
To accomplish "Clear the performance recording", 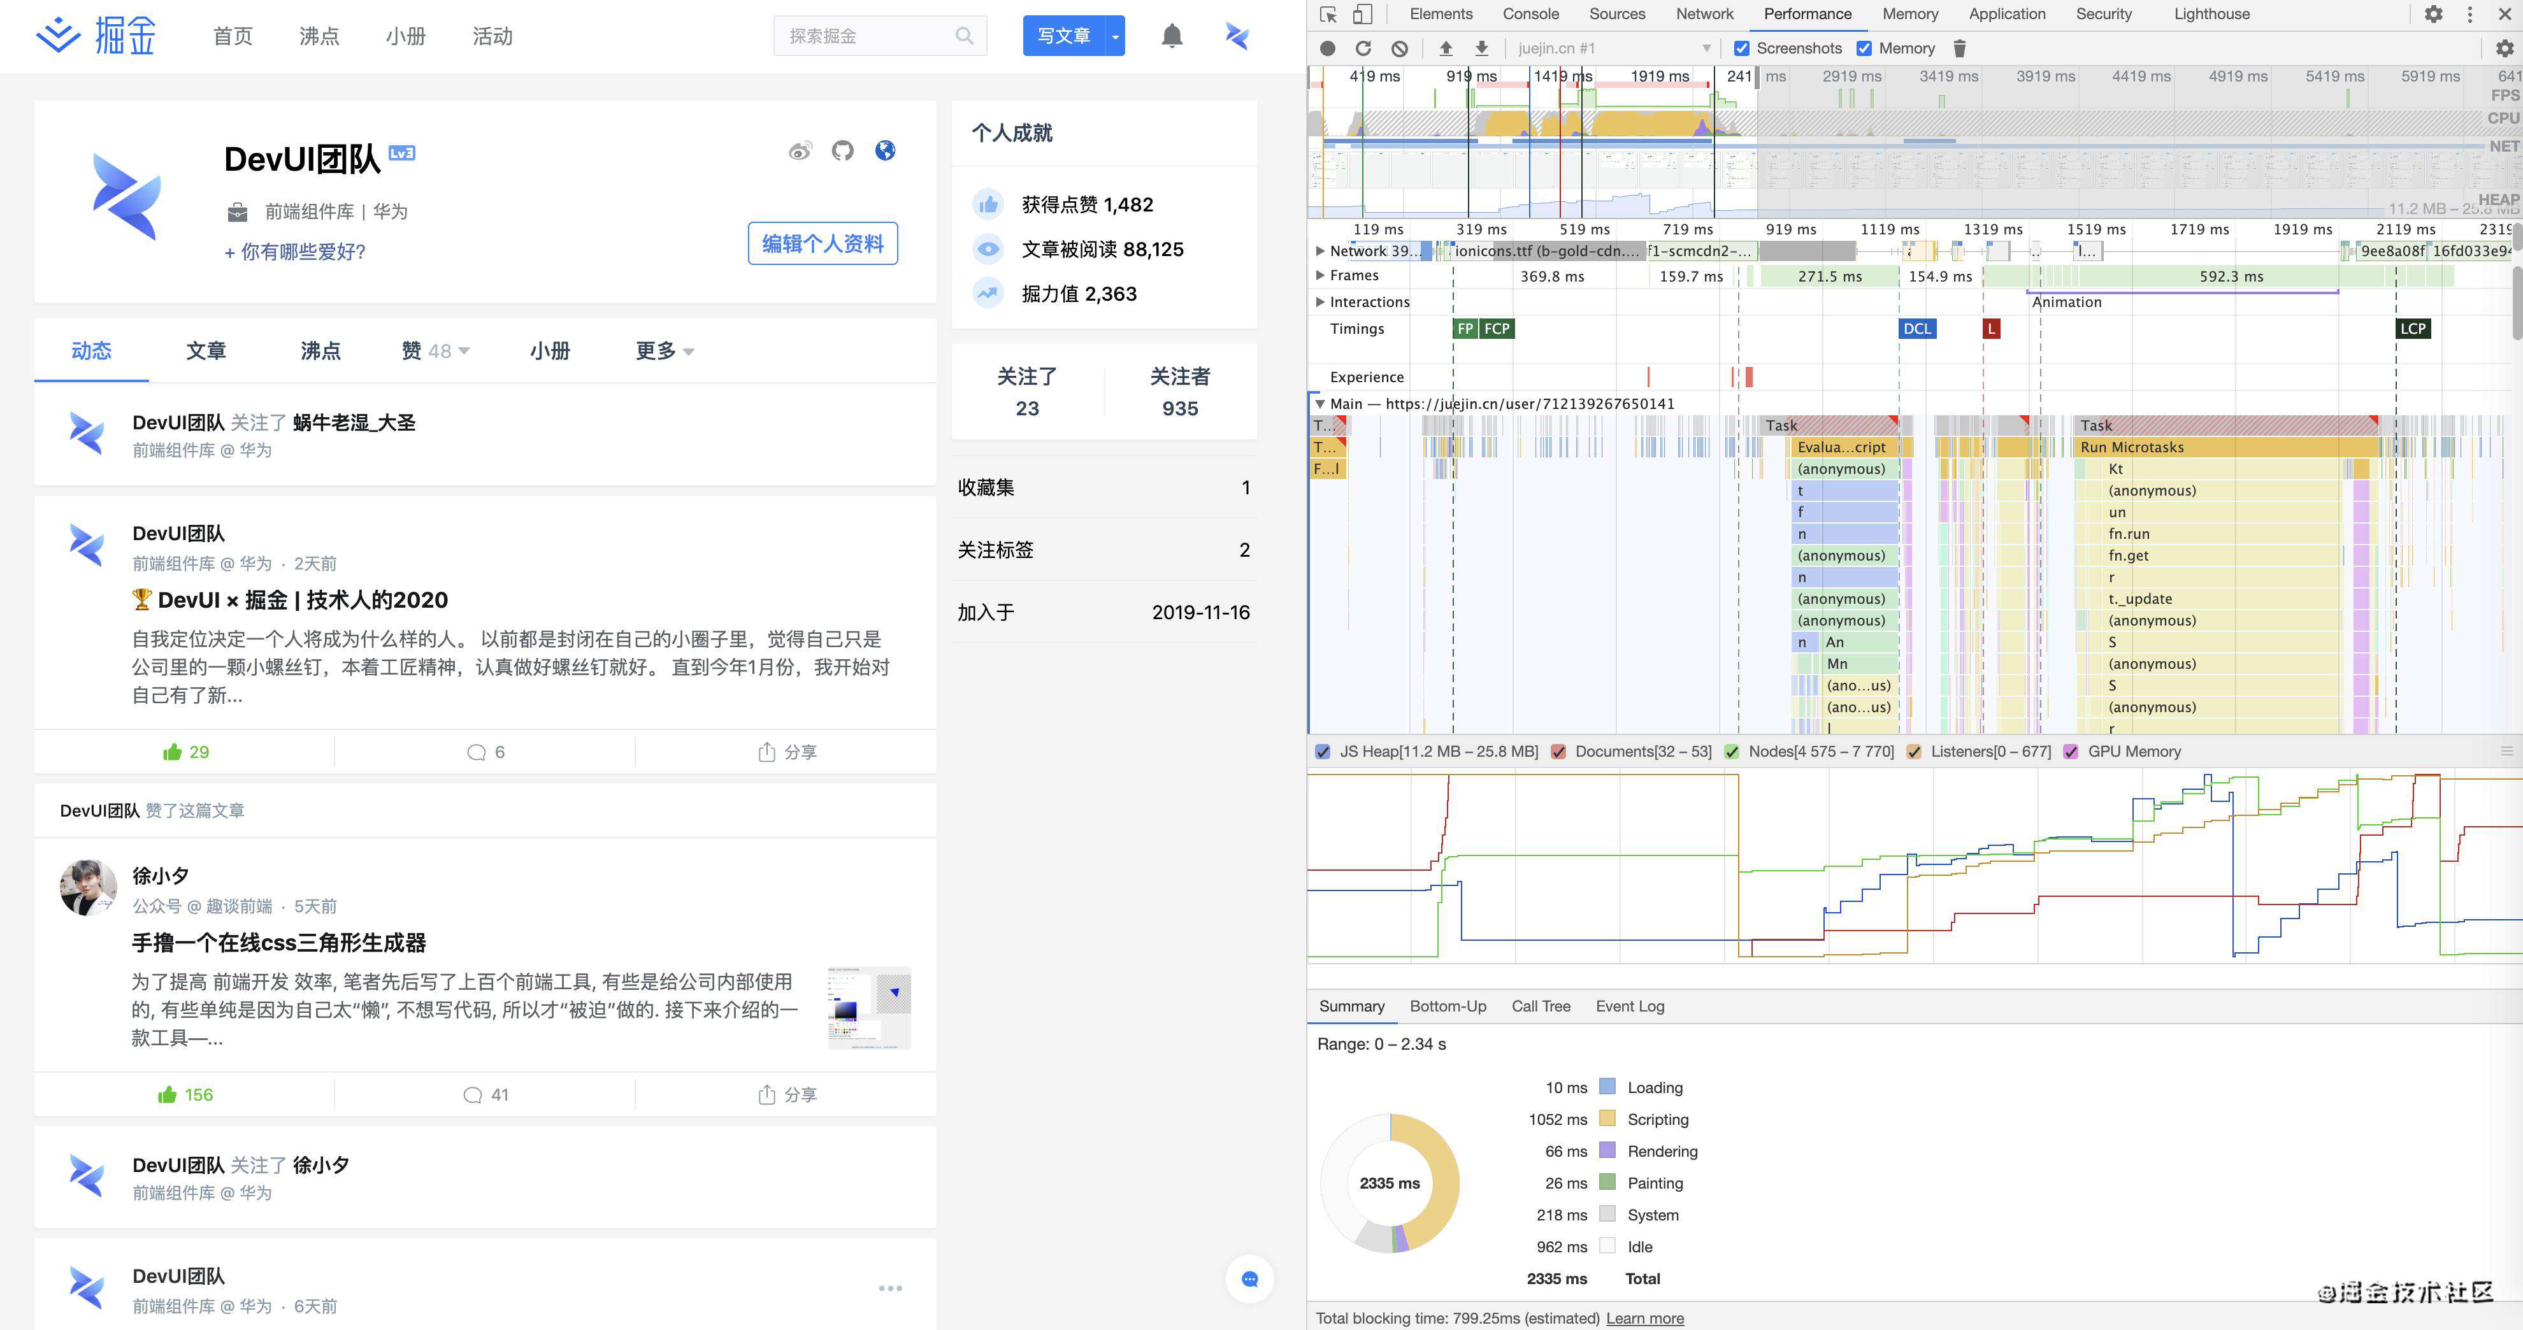I will click(1400, 48).
